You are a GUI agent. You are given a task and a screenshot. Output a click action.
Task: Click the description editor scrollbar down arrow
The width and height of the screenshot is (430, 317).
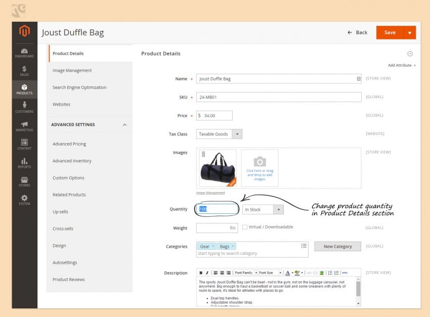358,303
